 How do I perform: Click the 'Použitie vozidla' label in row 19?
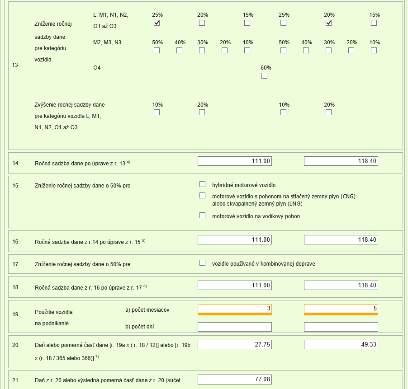[54, 312]
